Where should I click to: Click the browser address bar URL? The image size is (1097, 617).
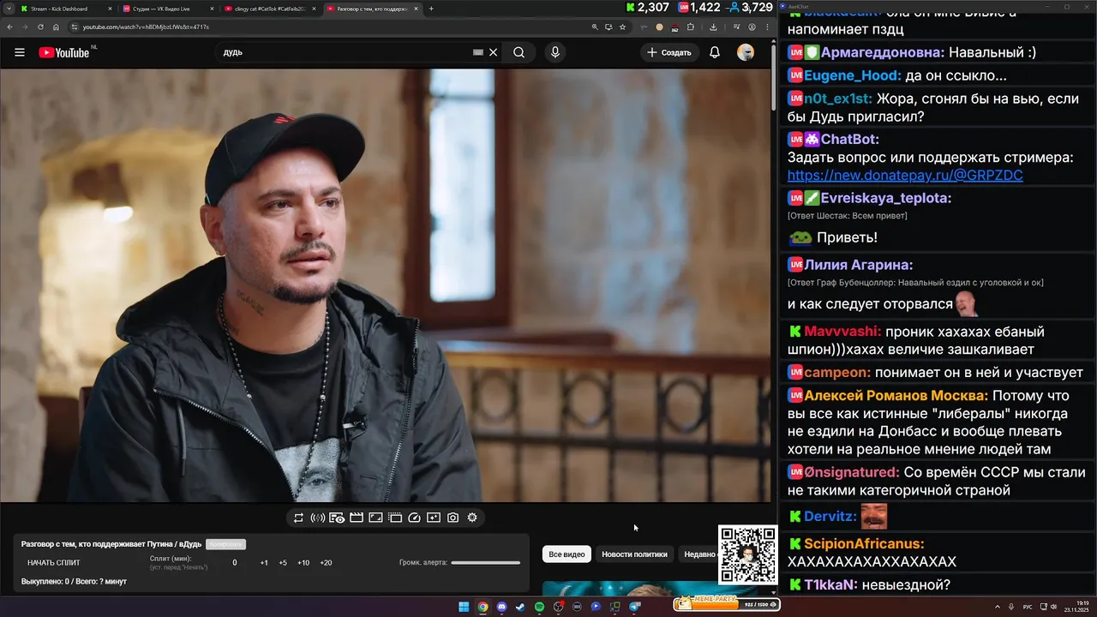(146, 27)
